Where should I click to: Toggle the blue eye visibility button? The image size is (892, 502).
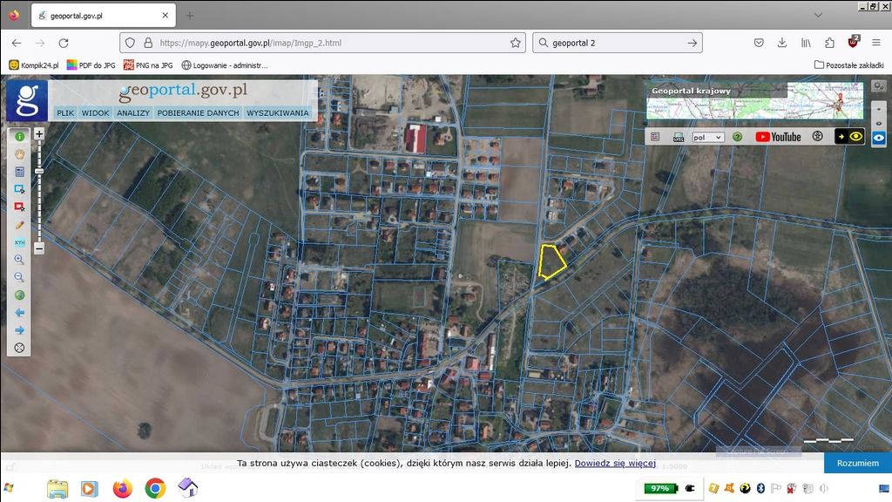879,138
